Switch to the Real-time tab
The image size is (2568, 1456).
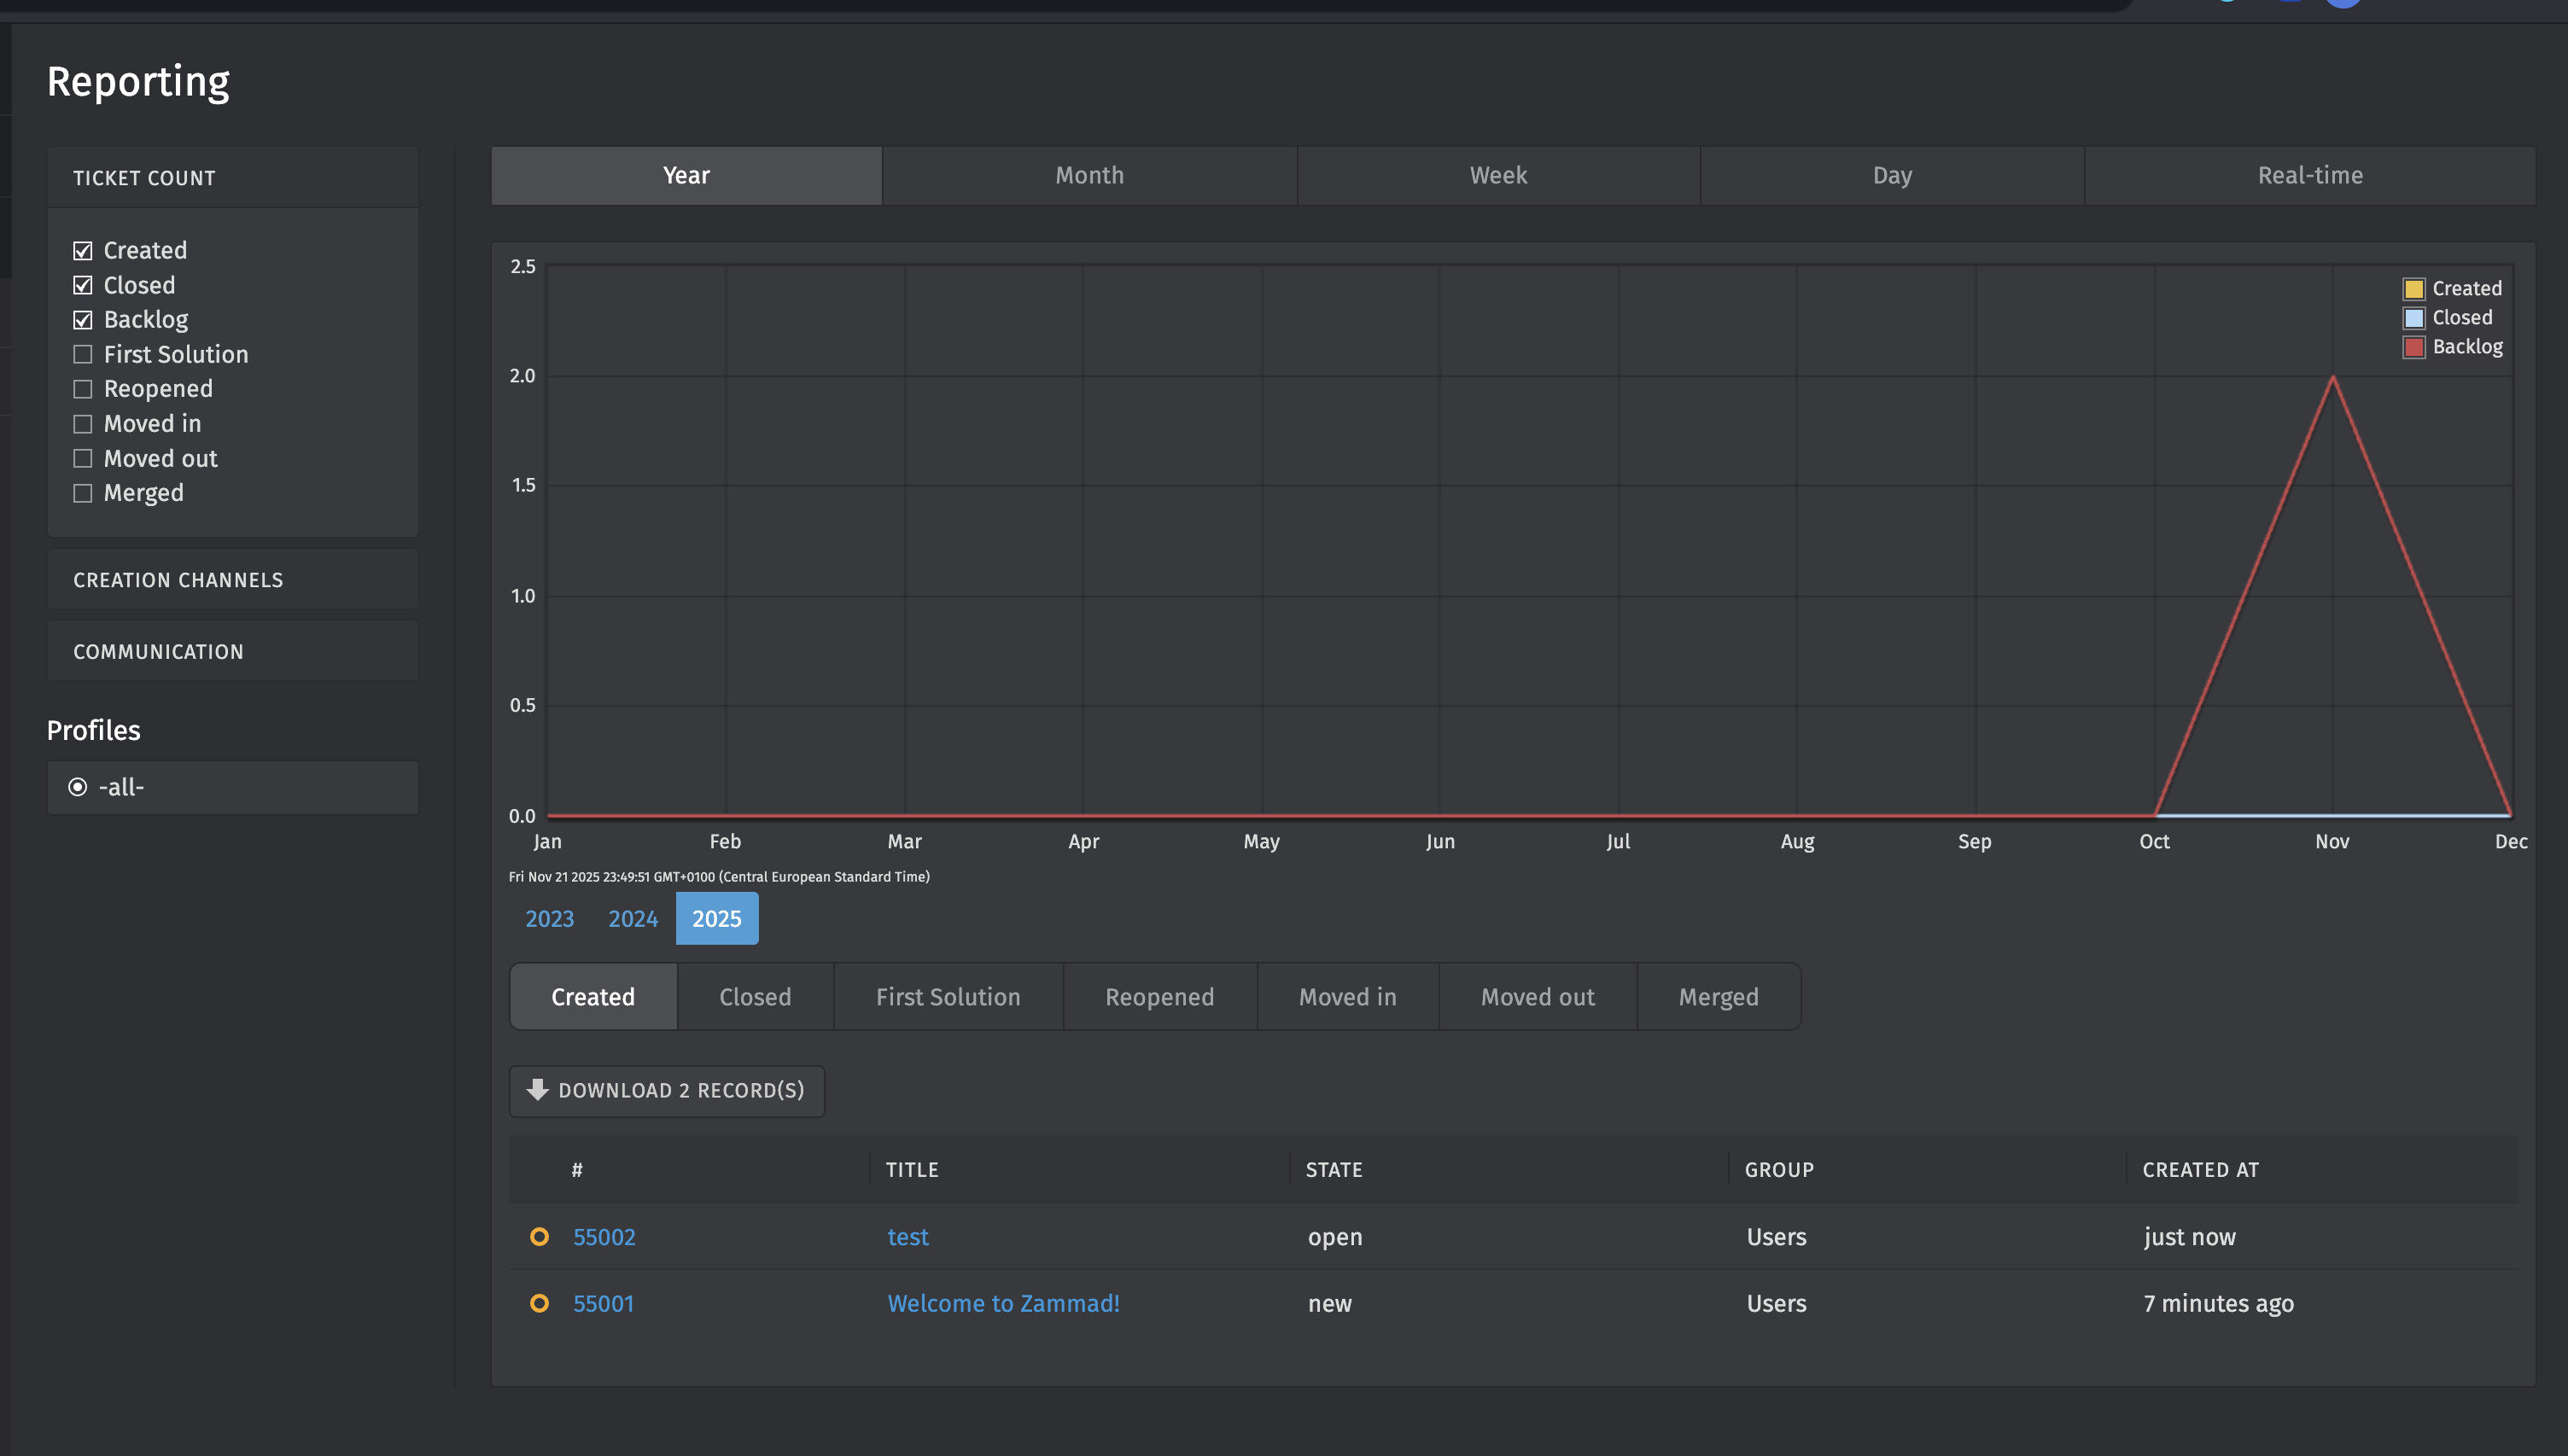click(x=2309, y=176)
